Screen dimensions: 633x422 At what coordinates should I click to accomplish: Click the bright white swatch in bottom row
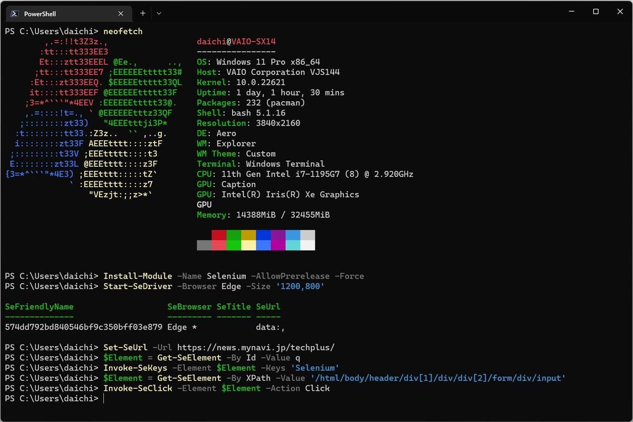pos(308,245)
